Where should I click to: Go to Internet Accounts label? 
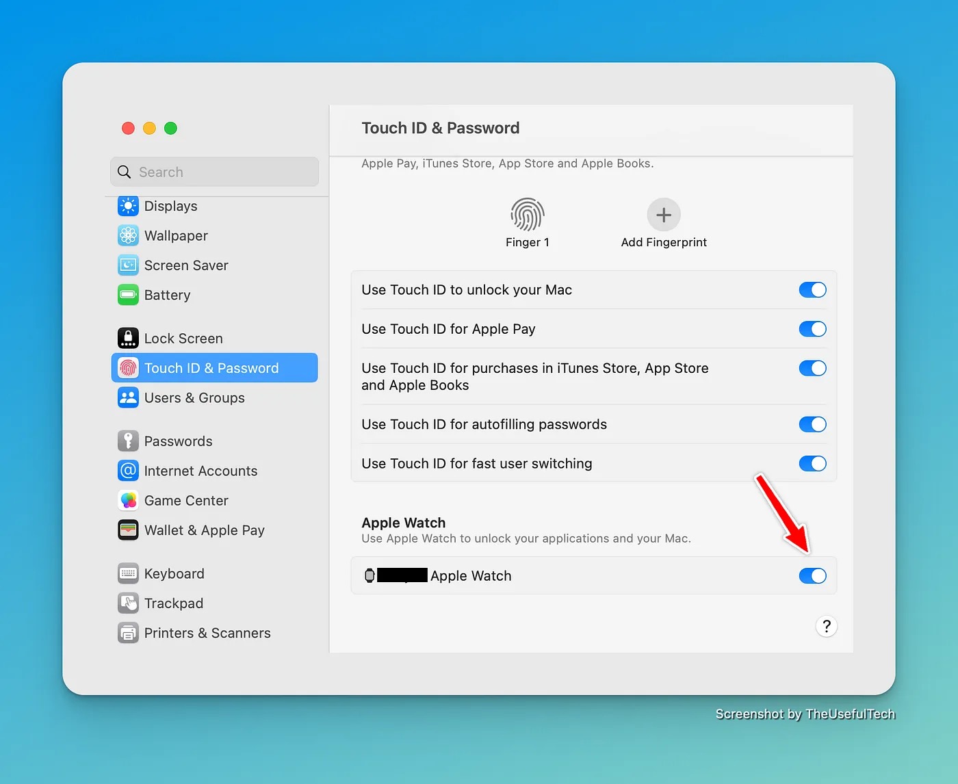point(200,471)
